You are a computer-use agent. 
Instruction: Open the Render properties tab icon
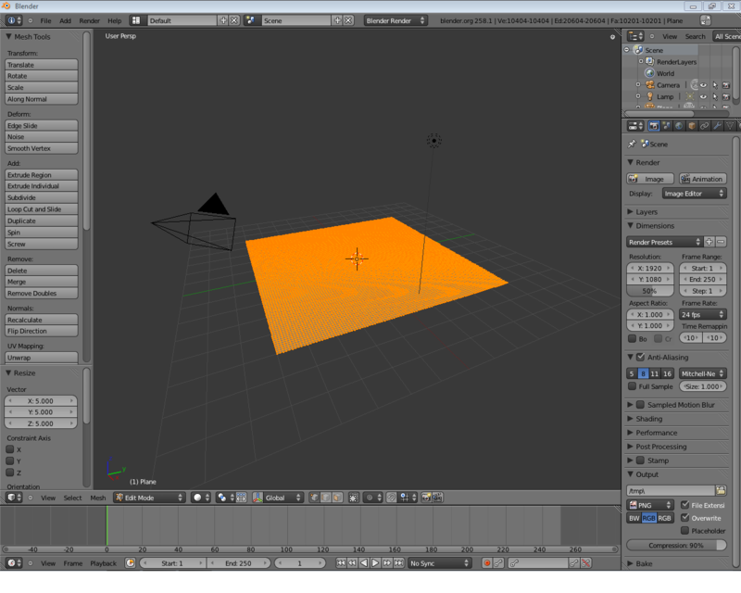click(x=654, y=126)
